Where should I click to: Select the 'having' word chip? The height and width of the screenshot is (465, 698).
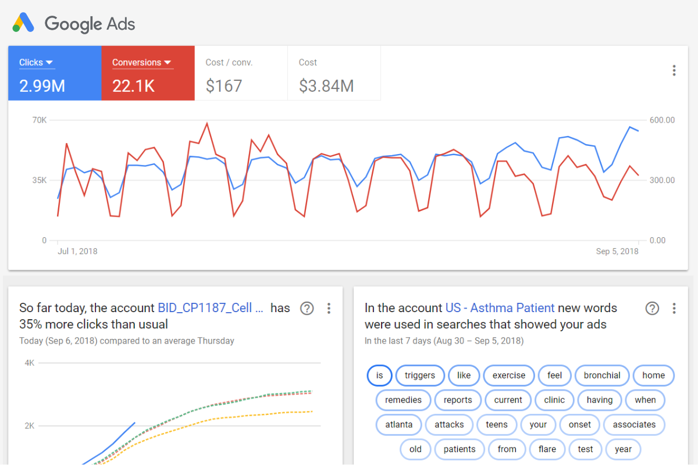[x=600, y=400]
